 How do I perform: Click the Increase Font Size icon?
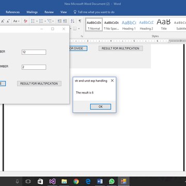[x=3, y=21]
